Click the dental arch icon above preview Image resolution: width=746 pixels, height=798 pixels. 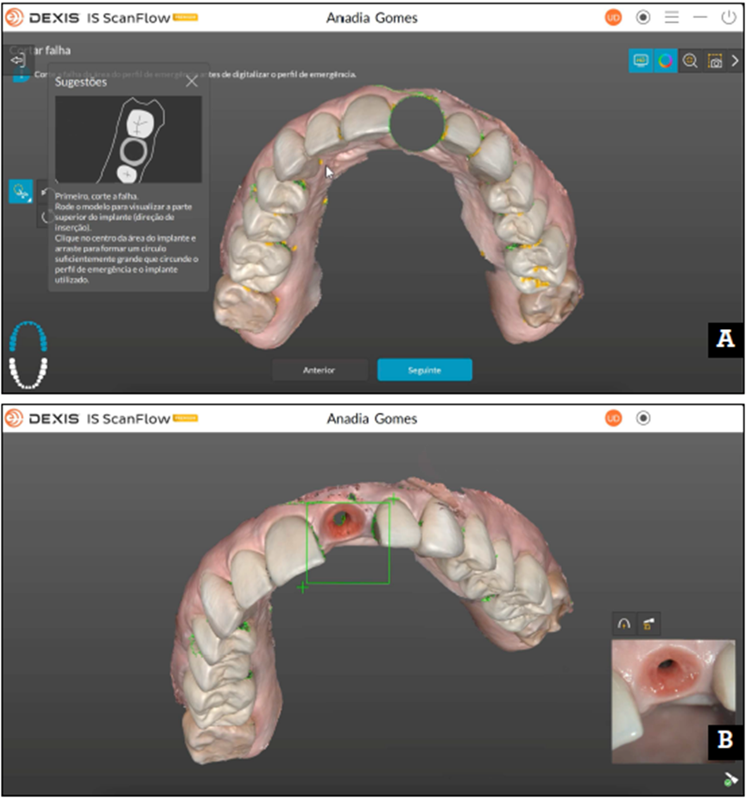623,623
